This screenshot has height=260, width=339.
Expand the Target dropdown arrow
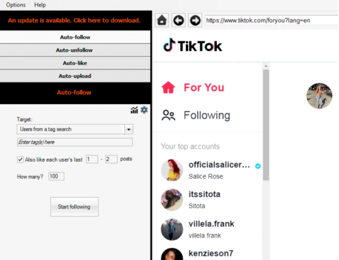129,129
